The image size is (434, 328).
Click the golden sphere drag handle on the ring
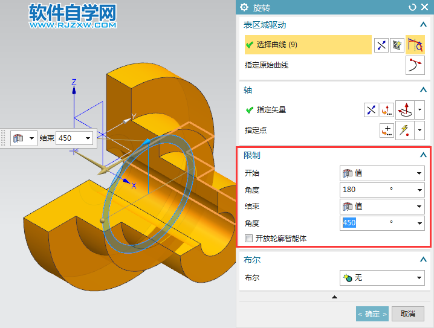[102, 220]
